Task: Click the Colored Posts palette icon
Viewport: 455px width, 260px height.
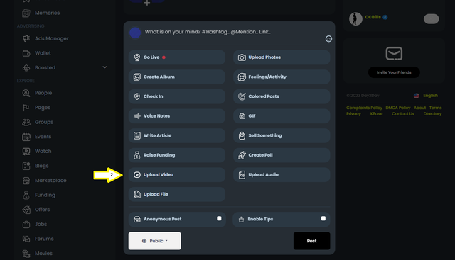Action: 242,96
